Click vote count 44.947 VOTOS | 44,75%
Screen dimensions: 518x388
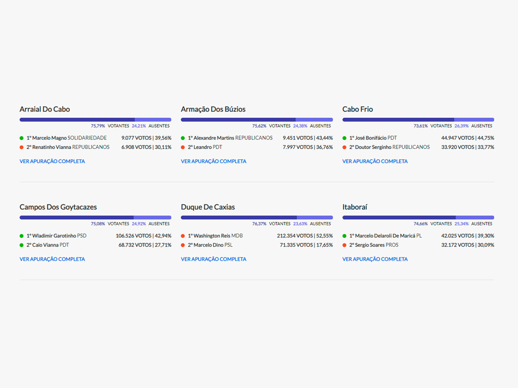(468, 138)
